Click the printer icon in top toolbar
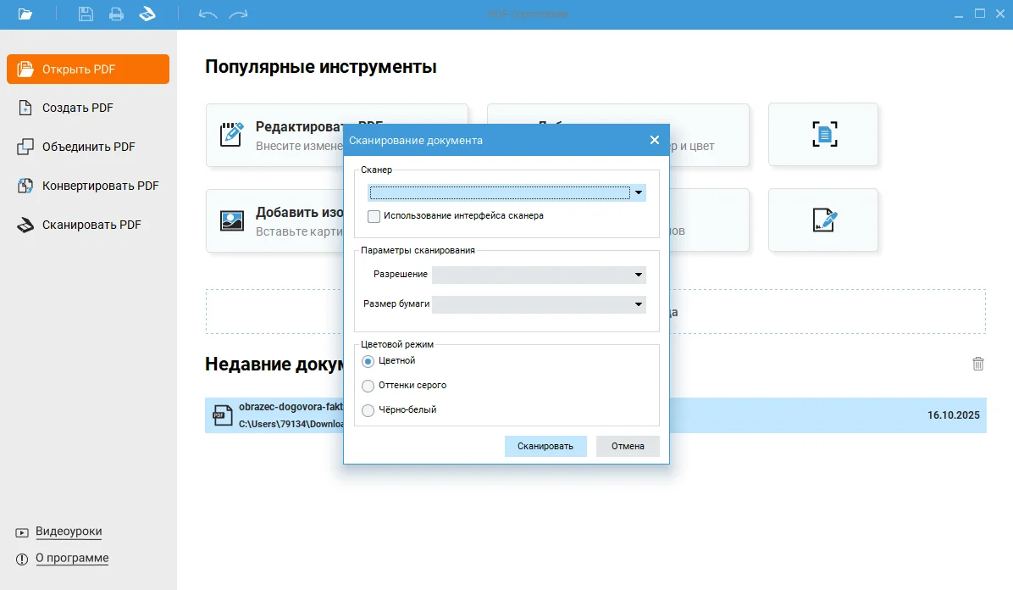 (116, 14)
